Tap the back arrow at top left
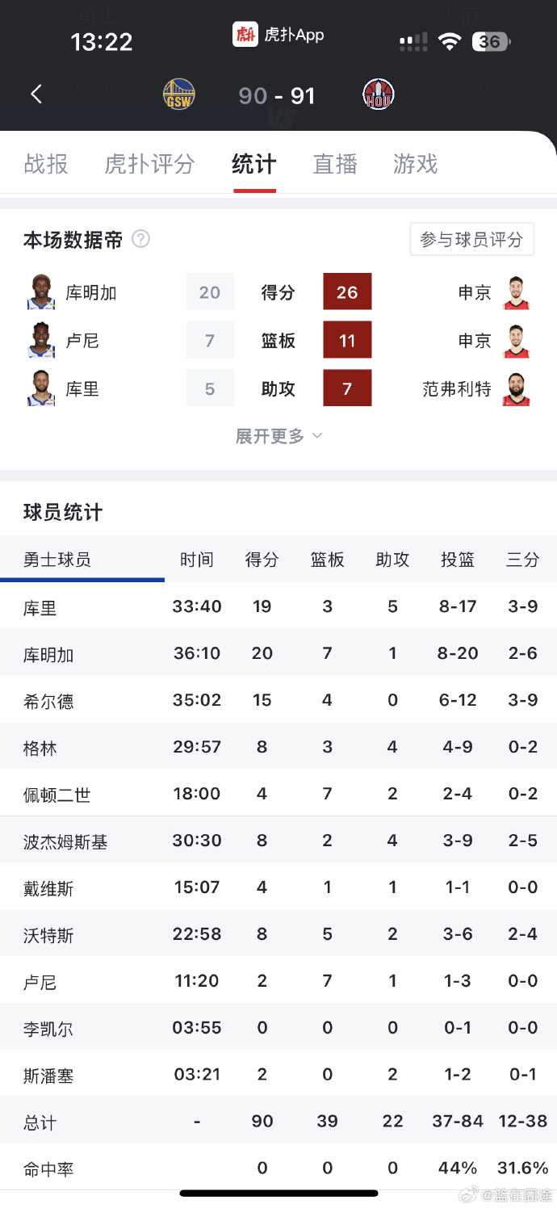Image resolution: width=557 pixels, height=1208 pixels. point(36,94)
